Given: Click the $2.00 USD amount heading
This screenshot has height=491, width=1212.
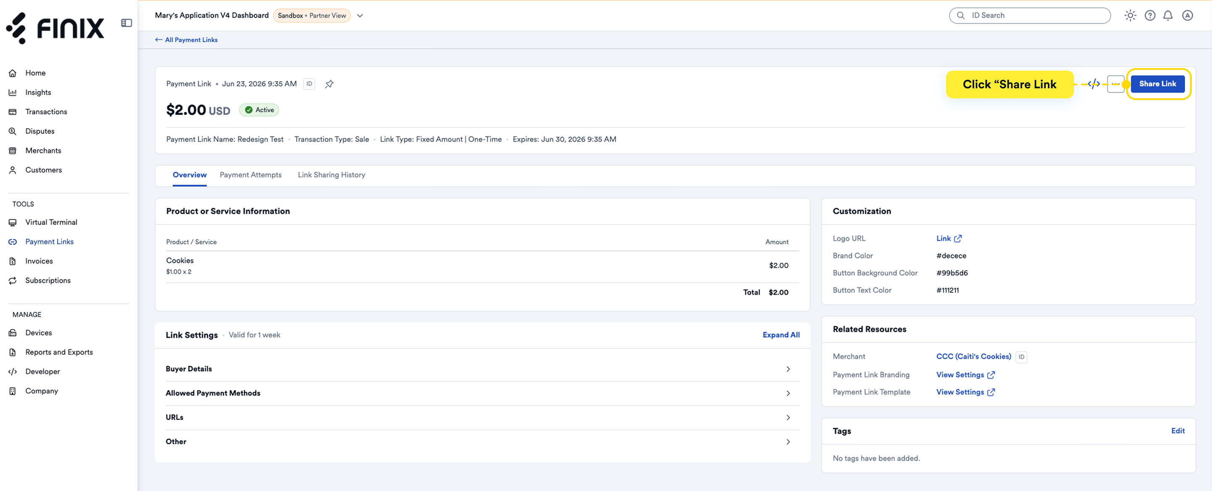Looking at the screenshot, I should click(x=198, y=110).
